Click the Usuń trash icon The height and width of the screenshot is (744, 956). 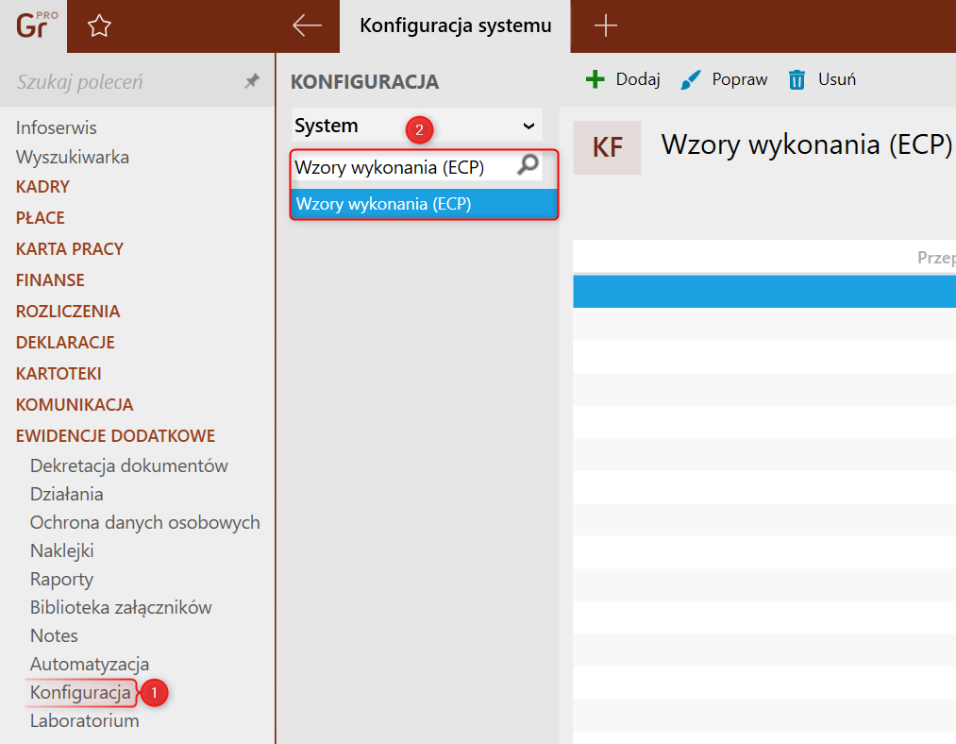coord(797,79)
